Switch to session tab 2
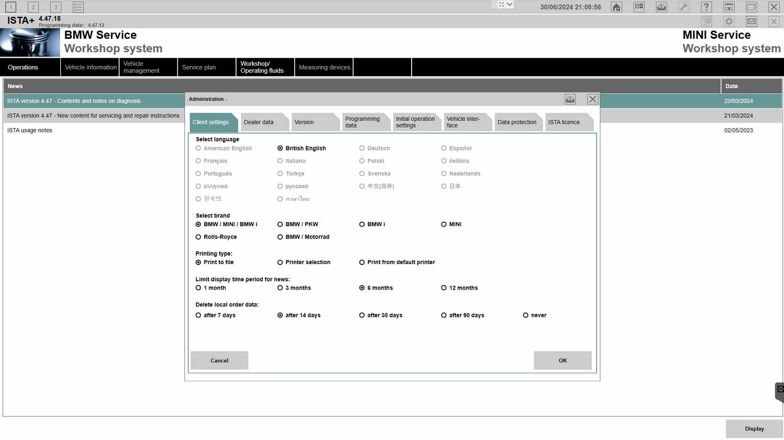Viewport: 784px width, 440px height. (33, 7)
